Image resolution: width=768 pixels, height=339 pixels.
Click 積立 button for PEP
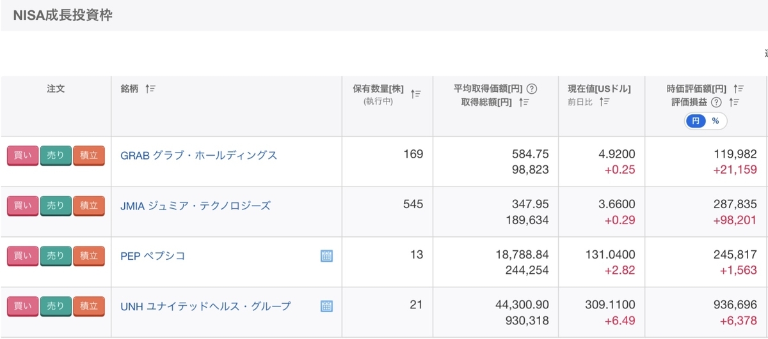[88, 257]
